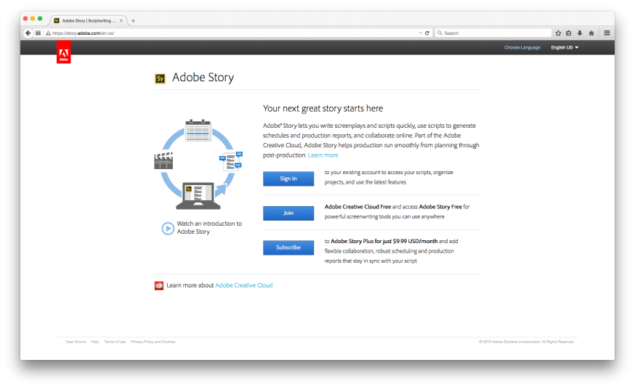Click the Subscribe button
635x389 pixels.
288,247
